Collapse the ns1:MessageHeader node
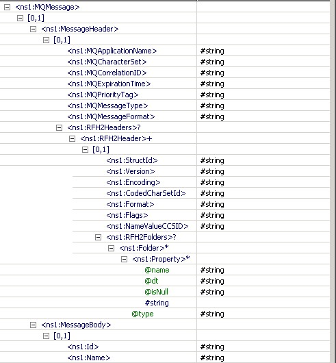This screenshot has width=336, height=363. pos(33,29)
